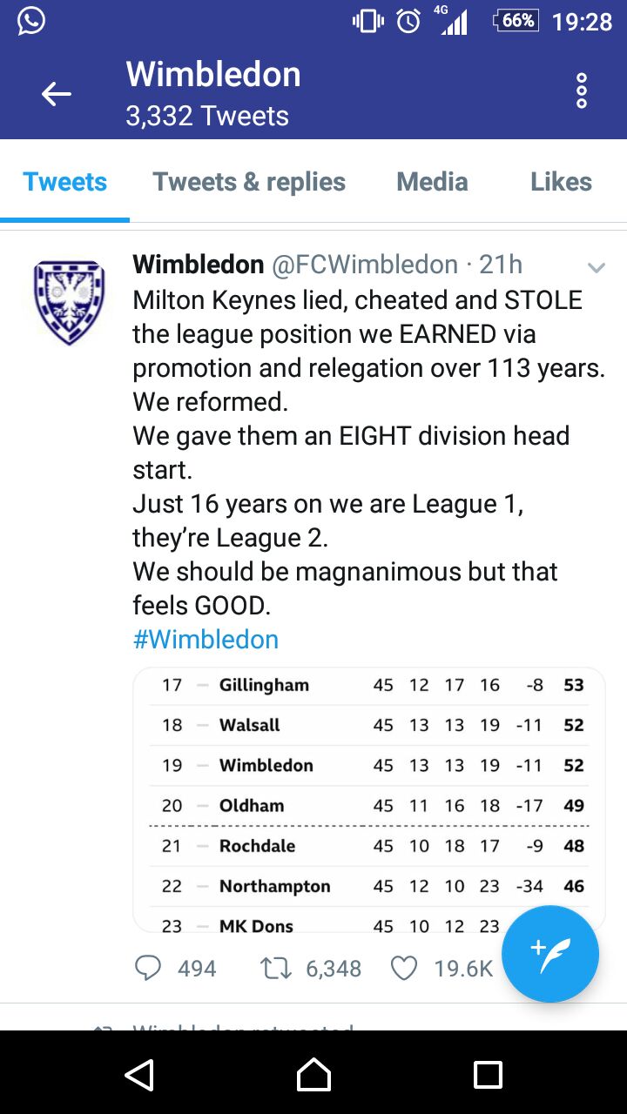Viewport: 627px width, 1114px height.
Task: Tap the back arrow icon
Action: point(57,94)
